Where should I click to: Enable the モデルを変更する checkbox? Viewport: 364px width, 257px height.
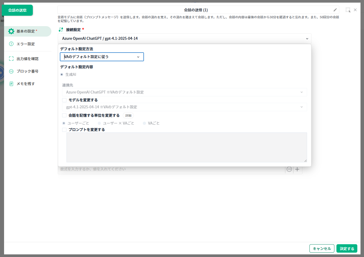(x=64, y=100)
